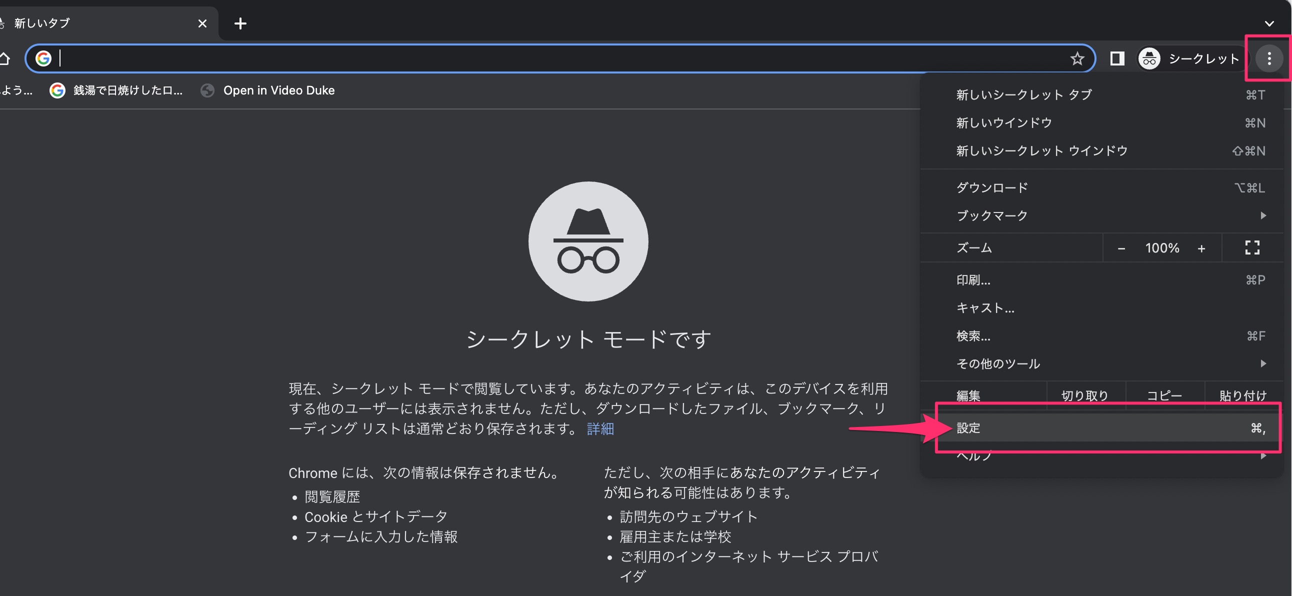
Task: Click the large incognito hat and glasses logo
Action: 588,241
